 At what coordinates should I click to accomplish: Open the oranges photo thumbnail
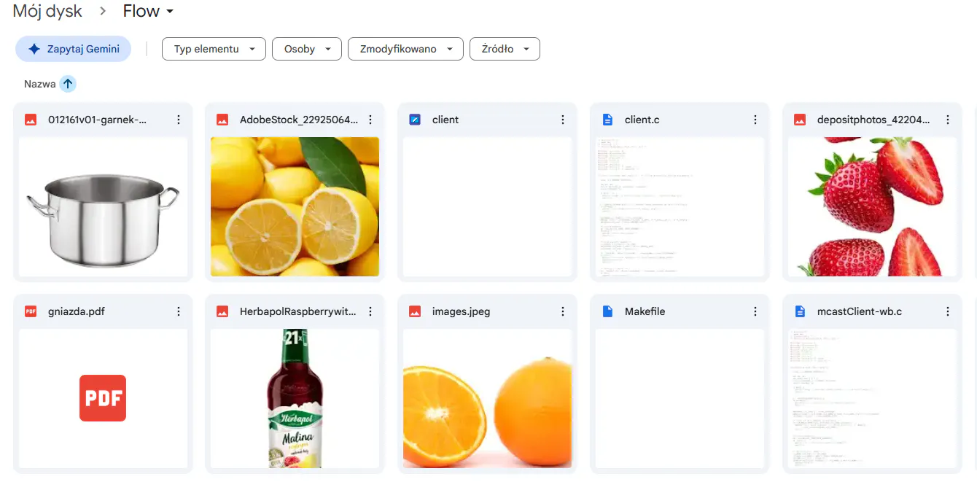point(488,398)
